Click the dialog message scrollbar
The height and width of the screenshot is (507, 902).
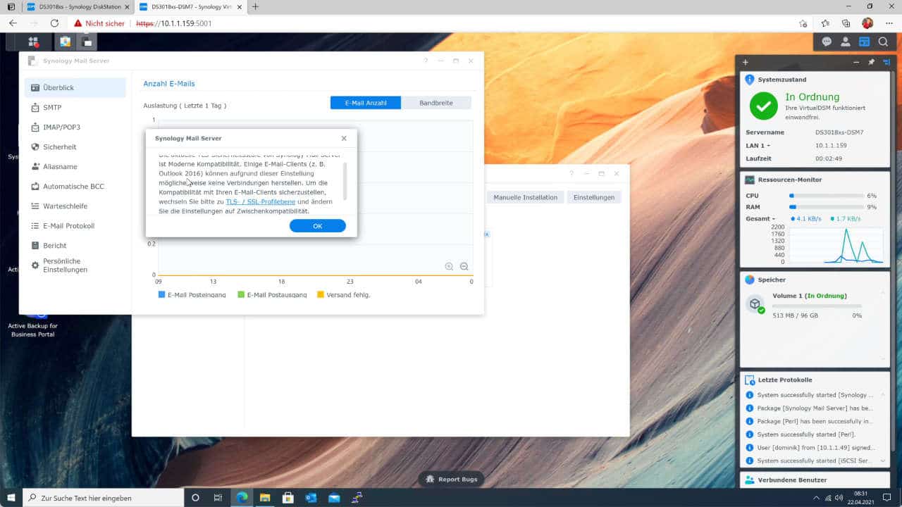pos(345,181)
